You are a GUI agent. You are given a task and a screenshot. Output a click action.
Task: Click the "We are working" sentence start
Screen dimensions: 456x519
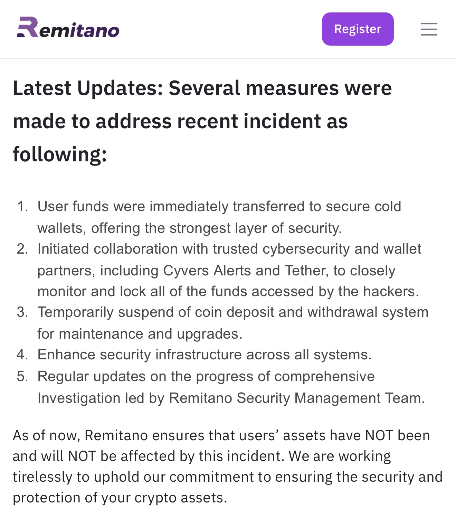coord(340,456)
